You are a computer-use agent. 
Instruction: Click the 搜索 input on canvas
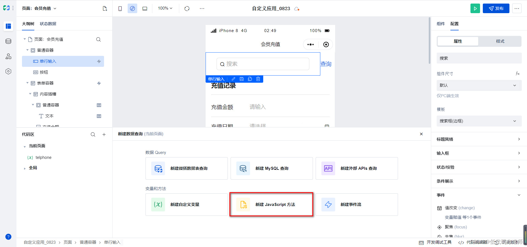[x=263, y=64]
